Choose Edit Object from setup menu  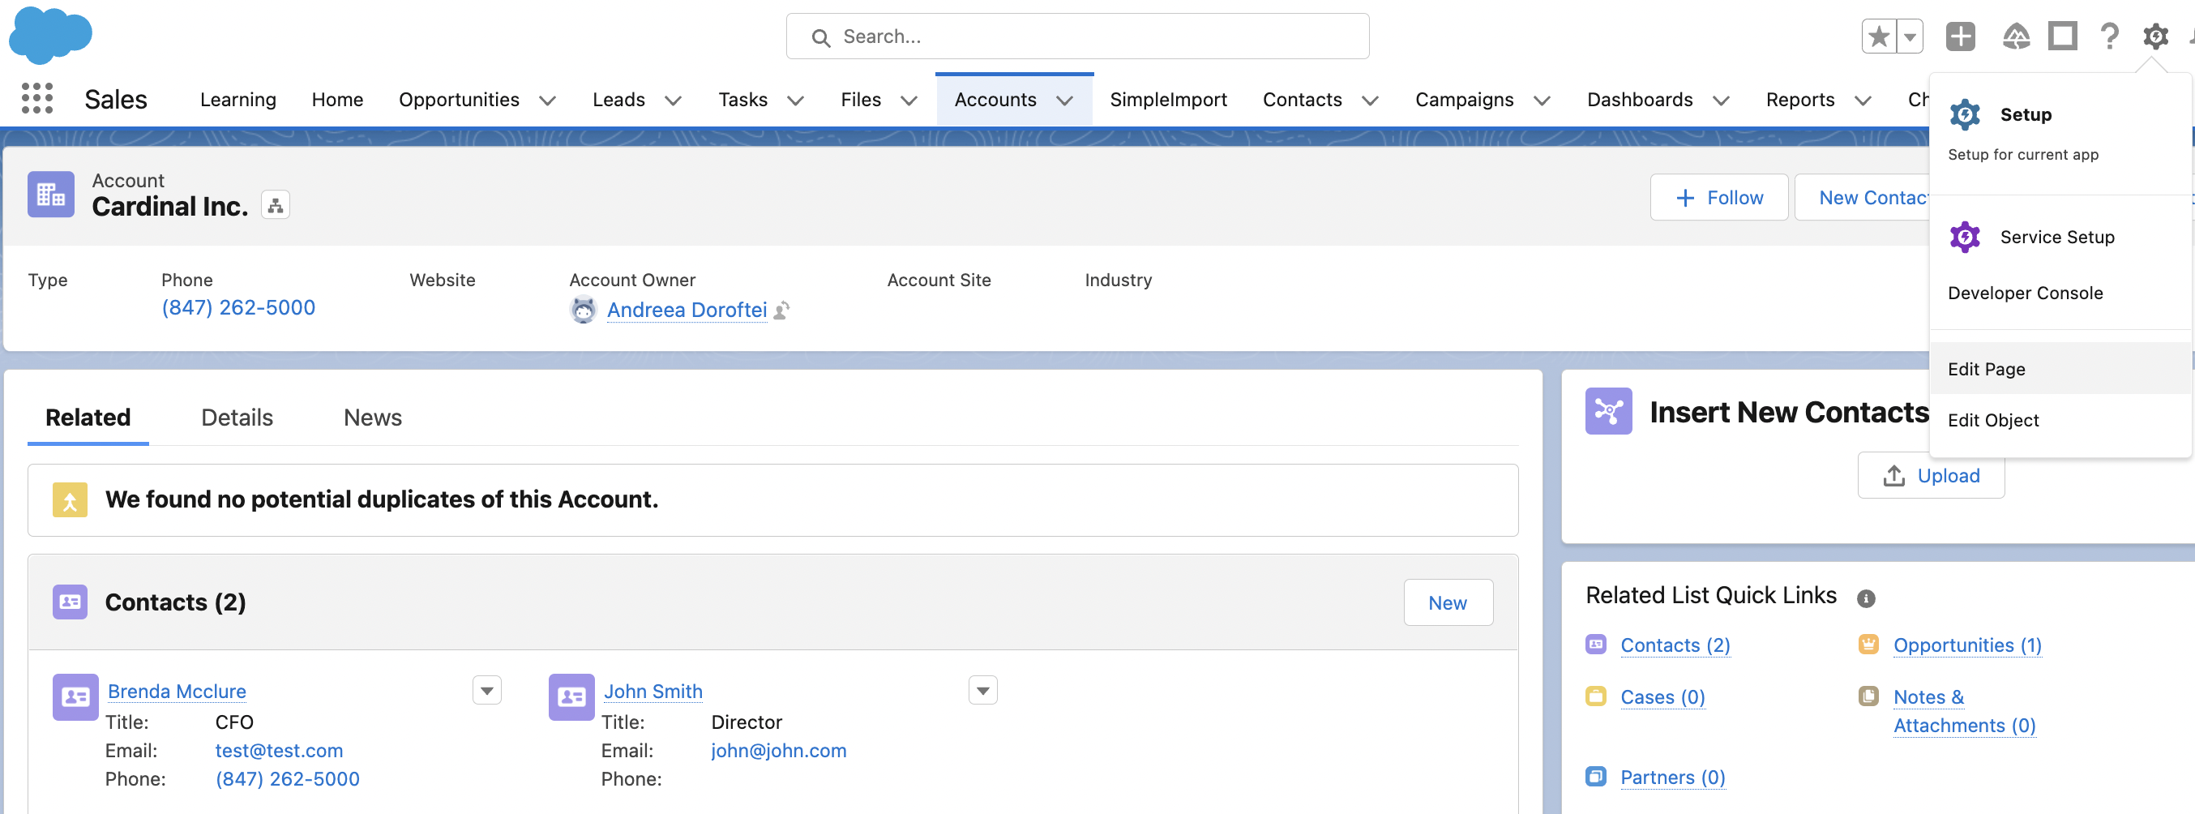(x=2060, y=420)
